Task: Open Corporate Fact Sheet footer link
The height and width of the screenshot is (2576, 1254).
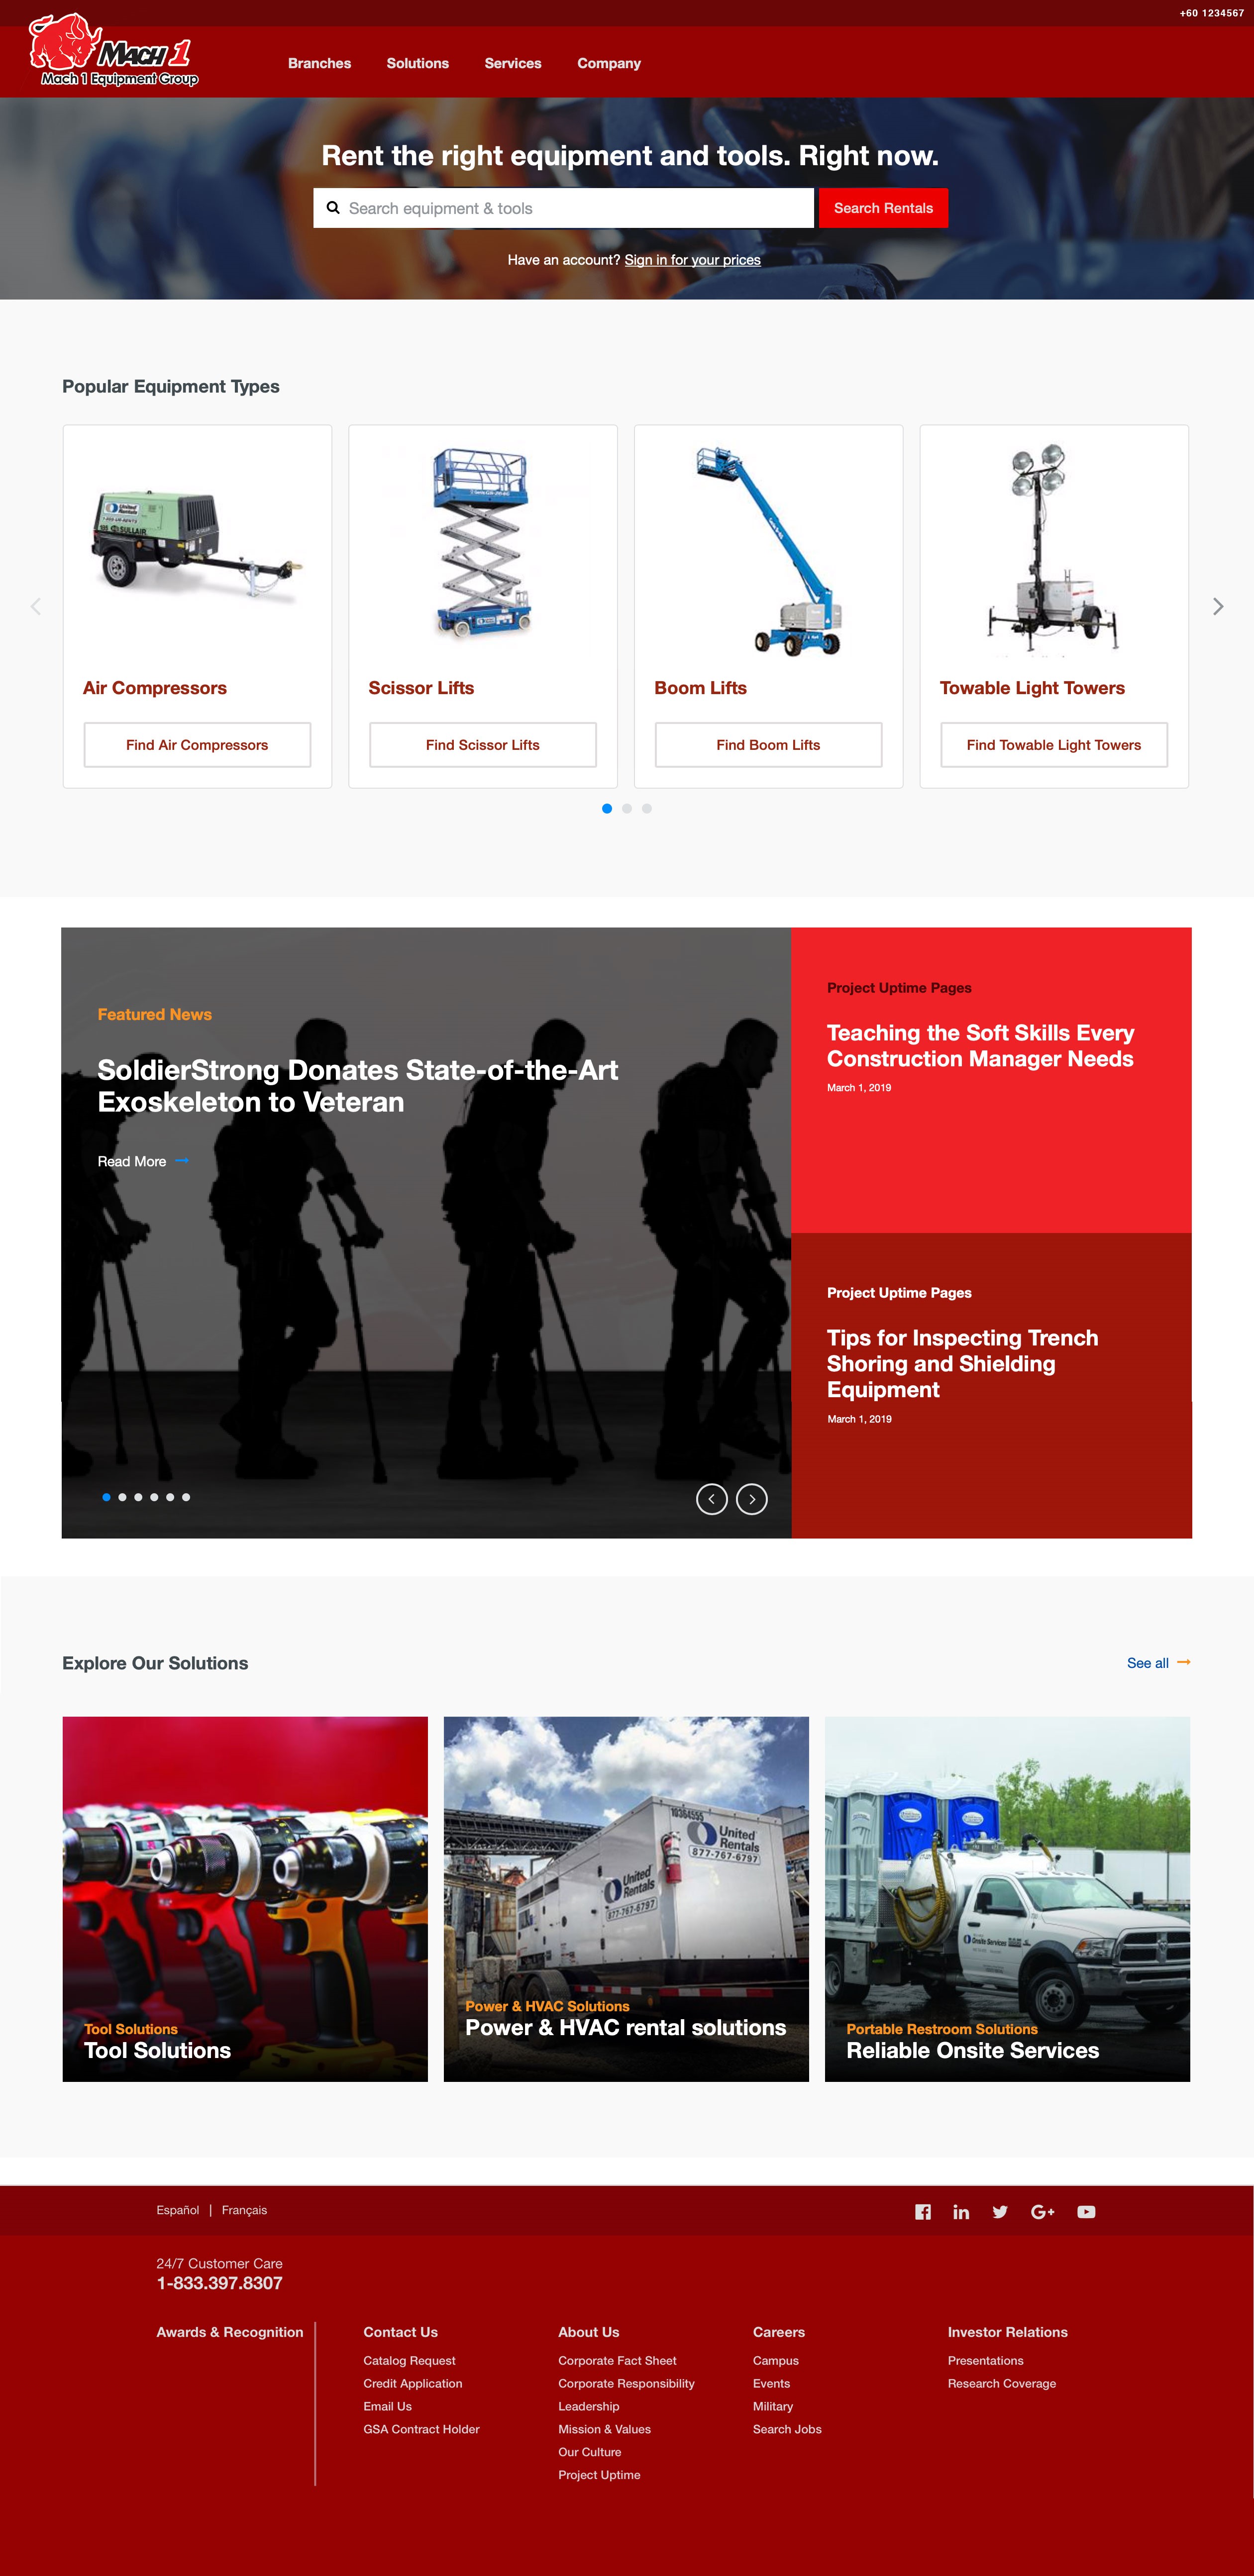Action: coord(617,2361)
